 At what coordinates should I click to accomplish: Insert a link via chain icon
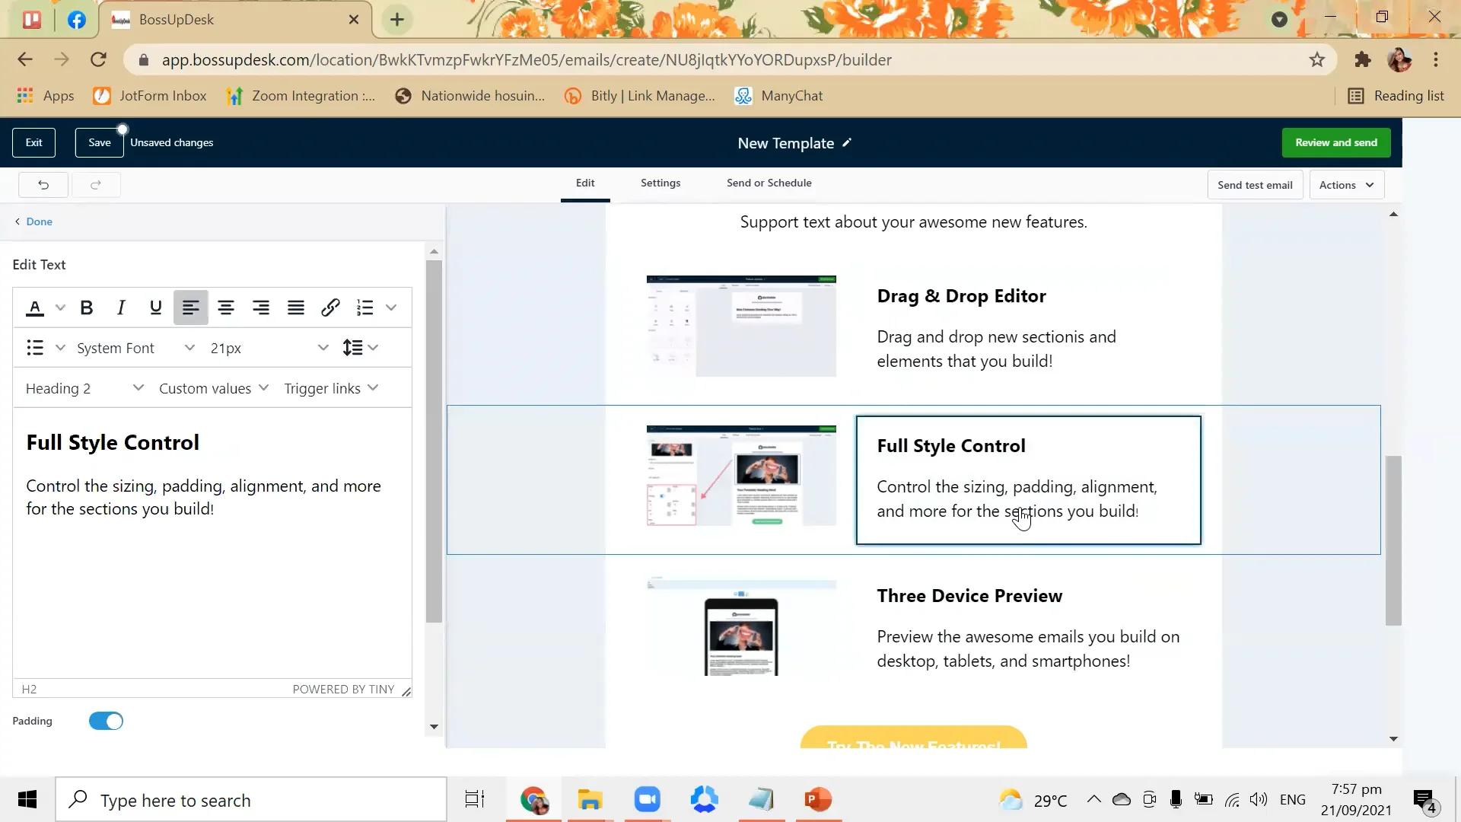click(330, 307)
